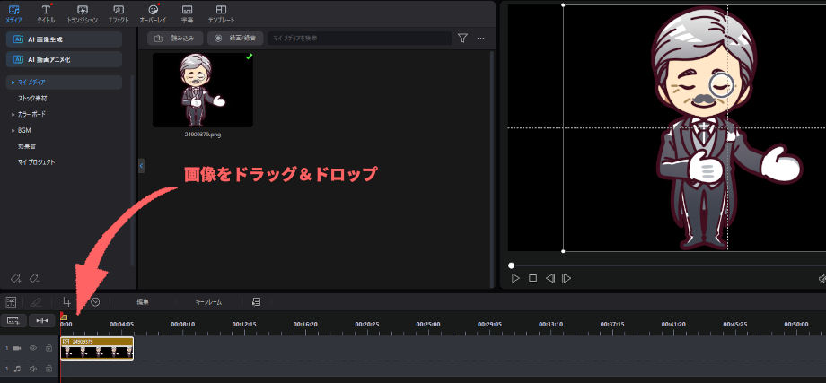Click the filter funnel icon in media library
This screenshot has width=826, height=383.
(x=462, y=39)
